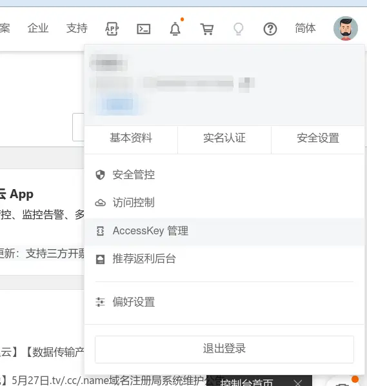The height and width of the screenshot is (386, 367).
Task: Click the 退出登录 logout button
Action: [224, 349]
